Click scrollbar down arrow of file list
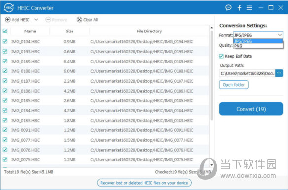 point(212,165)
